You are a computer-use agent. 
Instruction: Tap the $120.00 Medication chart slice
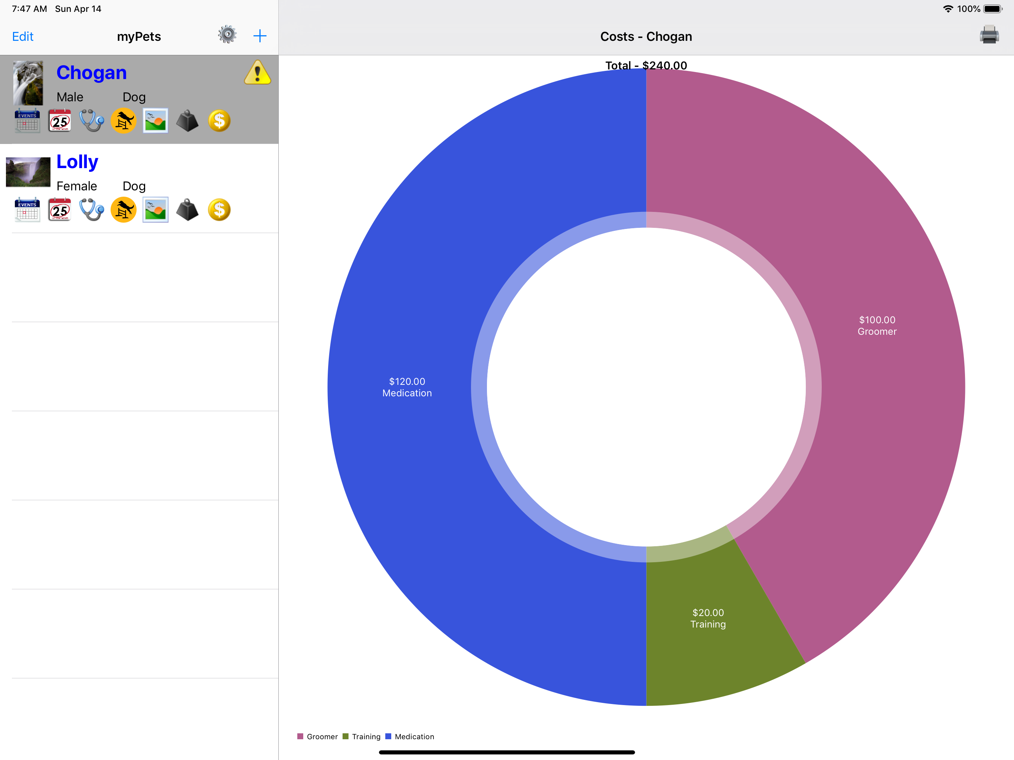pyautogui.click(x=407, y=387)
